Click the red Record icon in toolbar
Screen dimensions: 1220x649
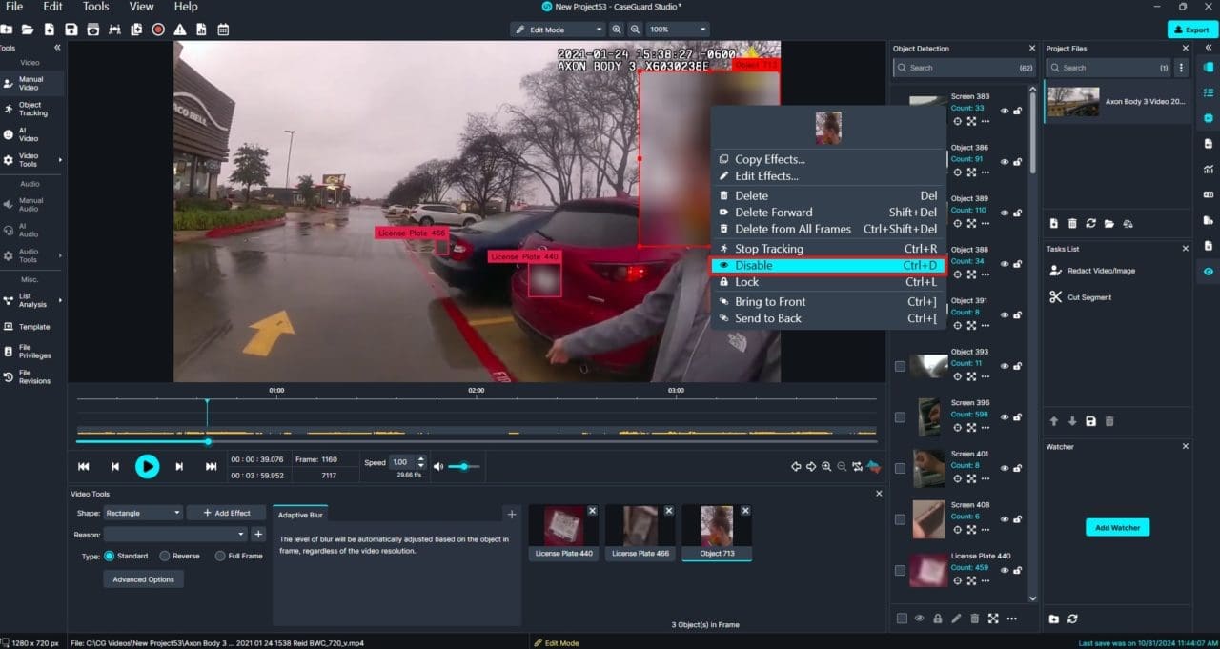pyautogui.click(x=158, y=30)
